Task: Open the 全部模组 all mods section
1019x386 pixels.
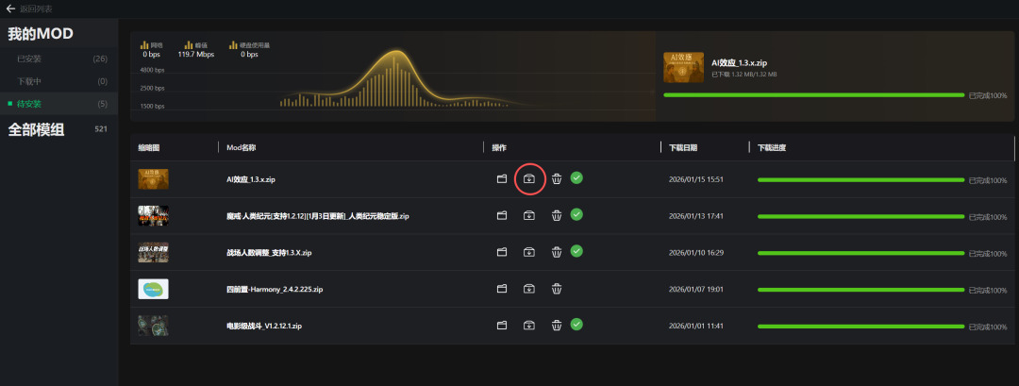Action: pyautogui.click(x=37, y=130)
